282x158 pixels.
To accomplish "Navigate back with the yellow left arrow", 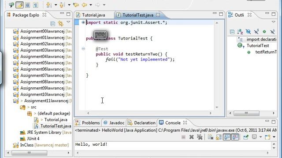I will 84,5.
